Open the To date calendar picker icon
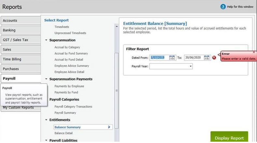Image resolution: width=257 pixels, height=143 pixels. 207,58
